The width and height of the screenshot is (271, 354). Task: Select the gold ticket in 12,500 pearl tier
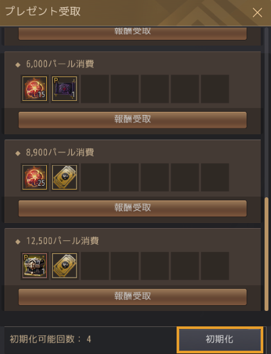(x=64, y=266)
